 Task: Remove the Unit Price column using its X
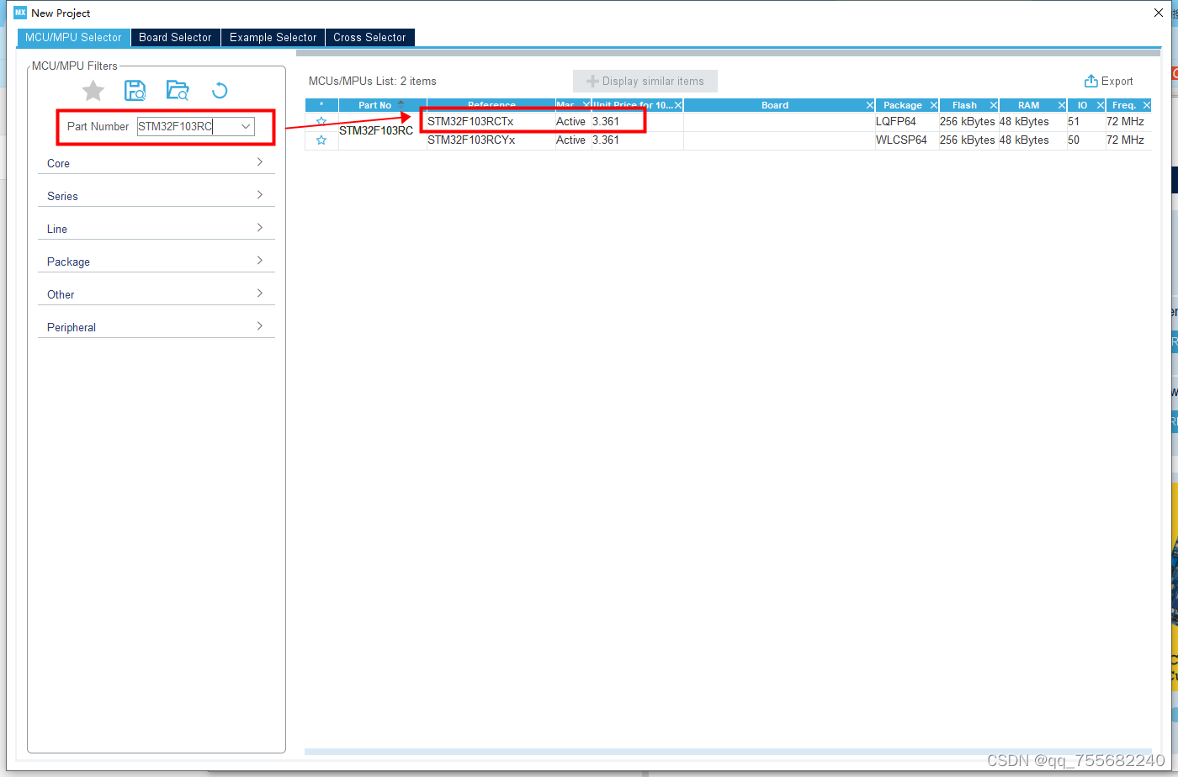pyautogui.click(x=677, y=105)
